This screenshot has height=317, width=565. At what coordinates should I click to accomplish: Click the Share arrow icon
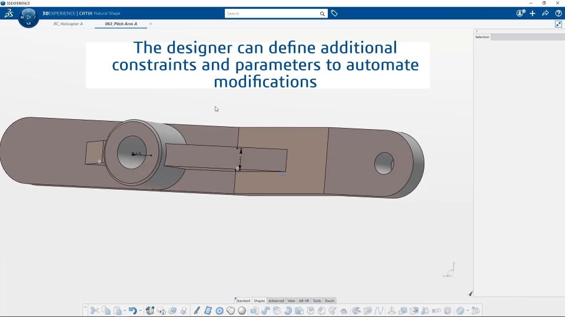point(546,14)
